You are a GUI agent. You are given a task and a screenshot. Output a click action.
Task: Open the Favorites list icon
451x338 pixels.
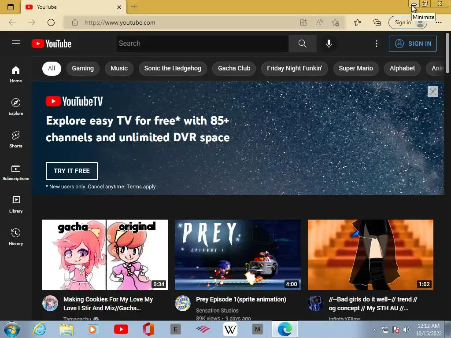tap(358, 22)
